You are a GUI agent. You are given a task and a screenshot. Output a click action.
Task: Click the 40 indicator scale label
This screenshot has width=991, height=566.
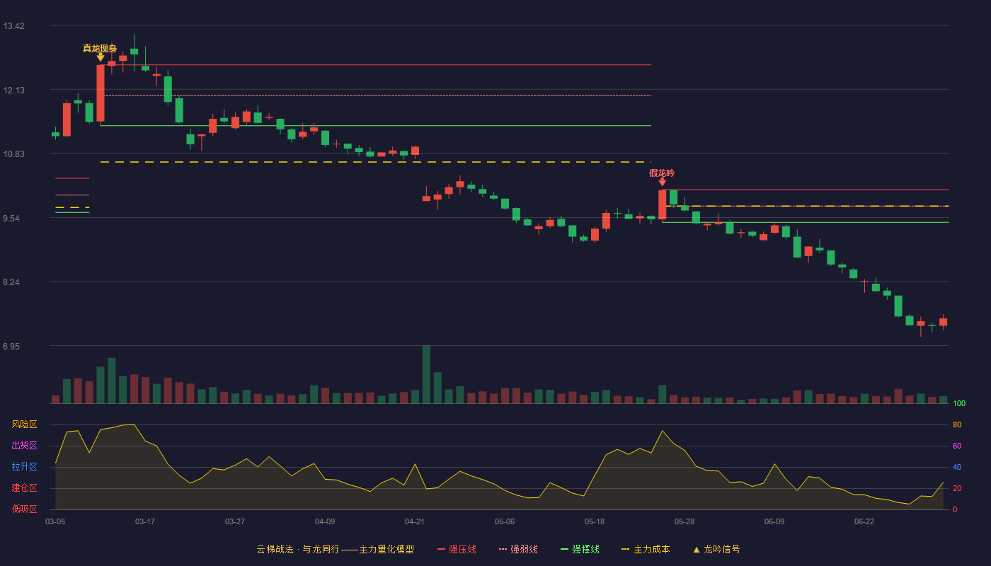(x=957, y=467)
